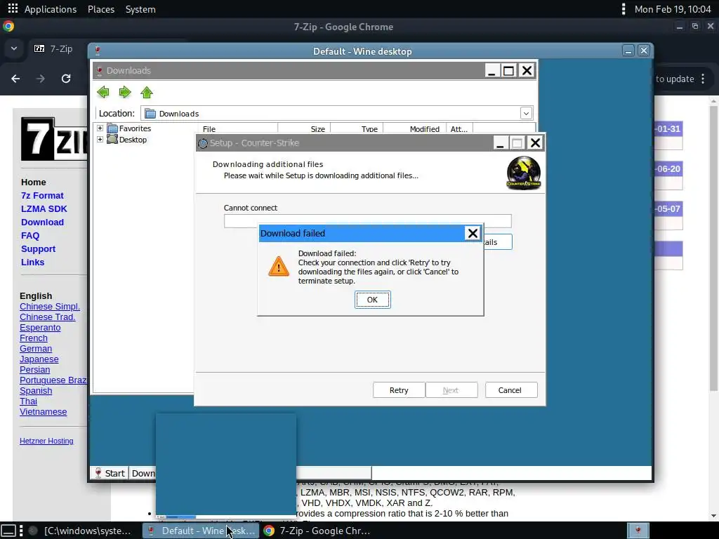
Task: Expand the Favorites tree node
Action: 100,128
